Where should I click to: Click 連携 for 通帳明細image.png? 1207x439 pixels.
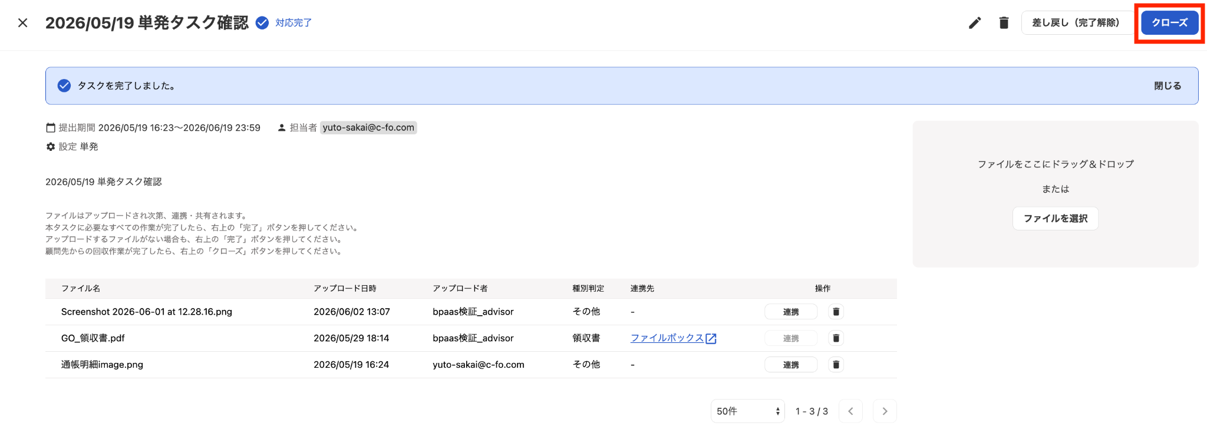(791, 365)
